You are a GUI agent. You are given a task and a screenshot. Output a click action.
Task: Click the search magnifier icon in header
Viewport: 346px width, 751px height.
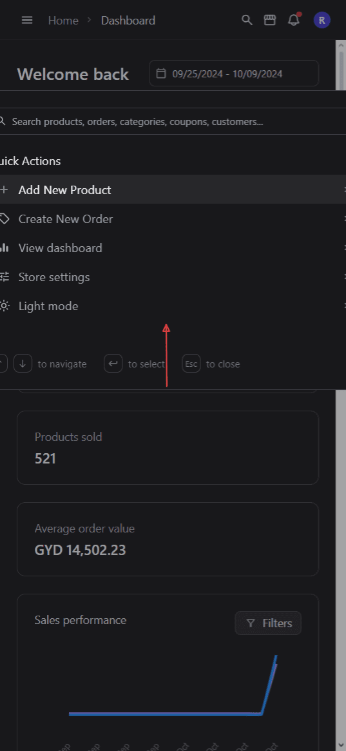pyautogui.click(x=247, y=20)
